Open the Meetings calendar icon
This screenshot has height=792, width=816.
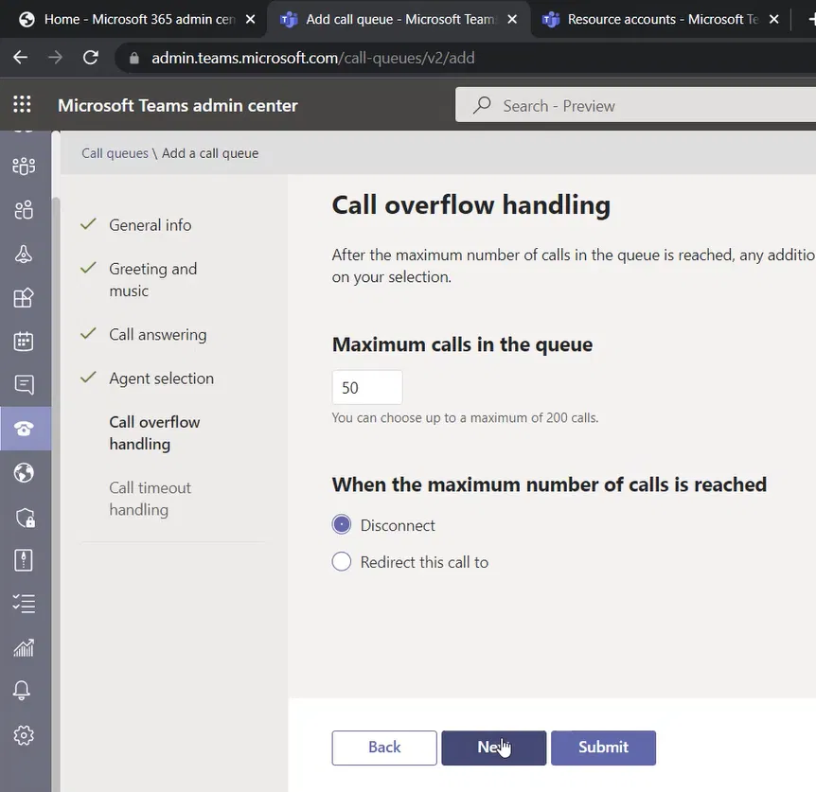(24, 342)
